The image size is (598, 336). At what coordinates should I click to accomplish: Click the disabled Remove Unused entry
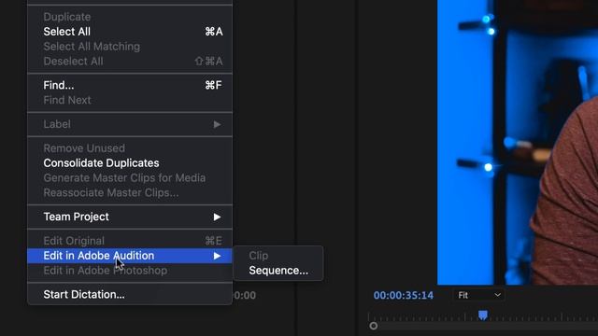(130, 148)
